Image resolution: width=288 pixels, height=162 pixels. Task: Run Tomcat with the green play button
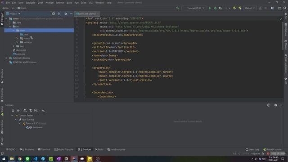(210, 8)
